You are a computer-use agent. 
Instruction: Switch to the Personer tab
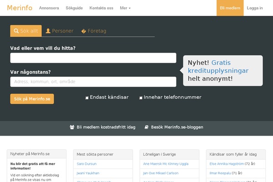[x=60, y=31]
